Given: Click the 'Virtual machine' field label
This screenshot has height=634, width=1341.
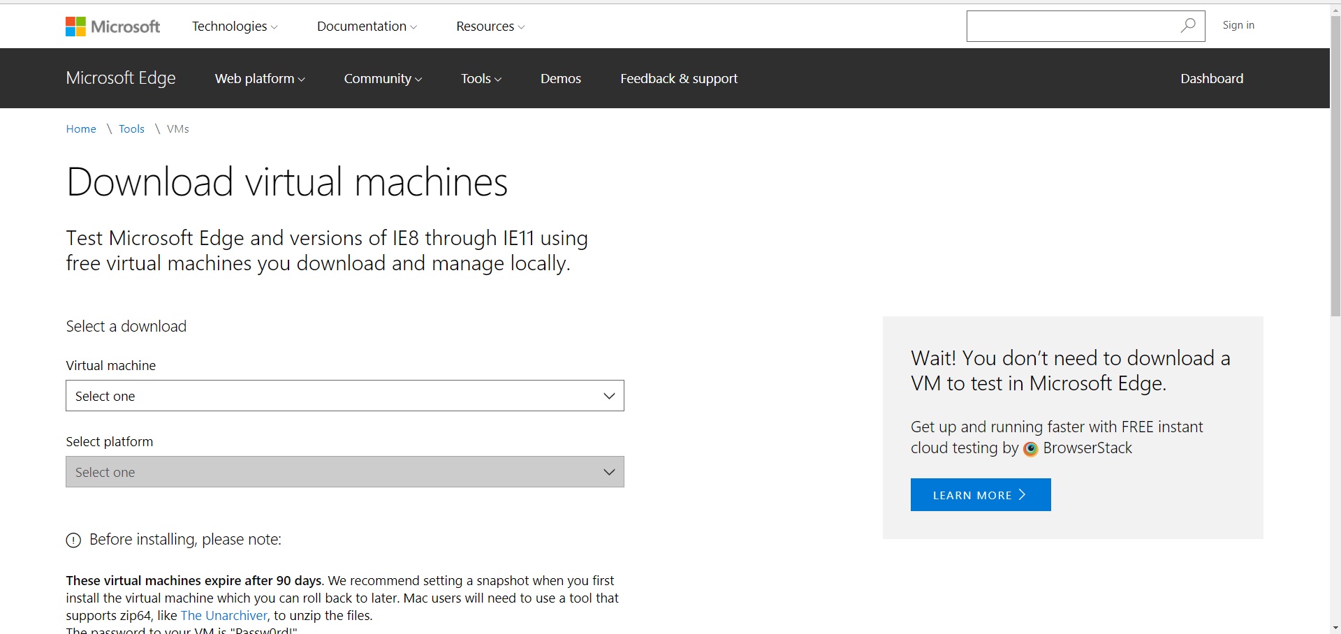Looking at the screenshot, I should click(111, 366).
